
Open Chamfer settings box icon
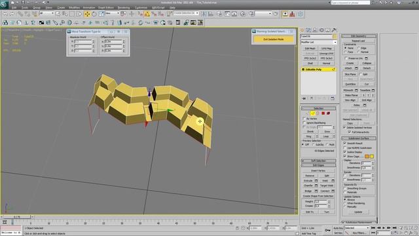point(316,186)
